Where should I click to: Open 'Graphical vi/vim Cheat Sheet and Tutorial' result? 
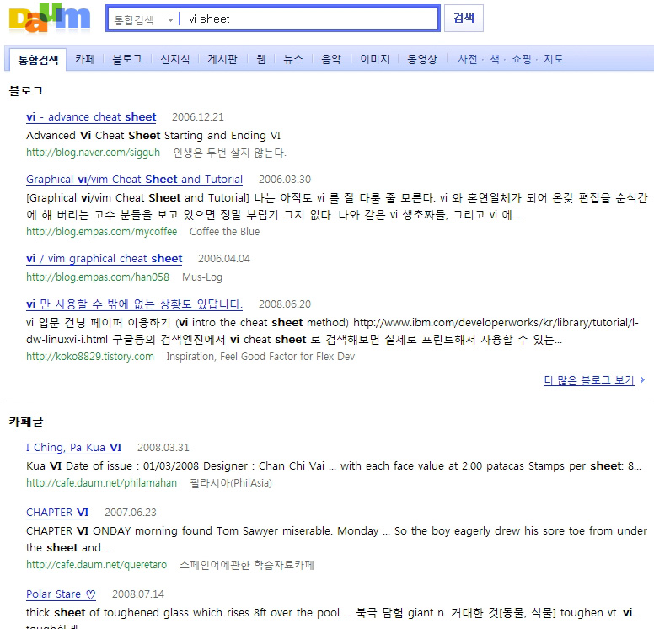point(134,180)
